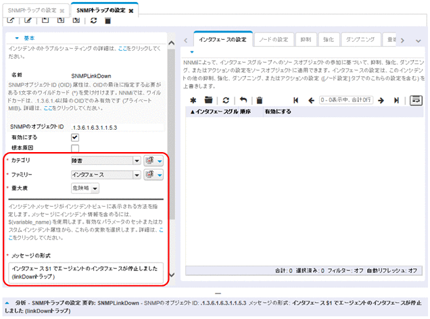Switch to the ノードの設定 tab
Viewport: 430px width, 319px height.
pyautogui.click(x=274, y=40)
